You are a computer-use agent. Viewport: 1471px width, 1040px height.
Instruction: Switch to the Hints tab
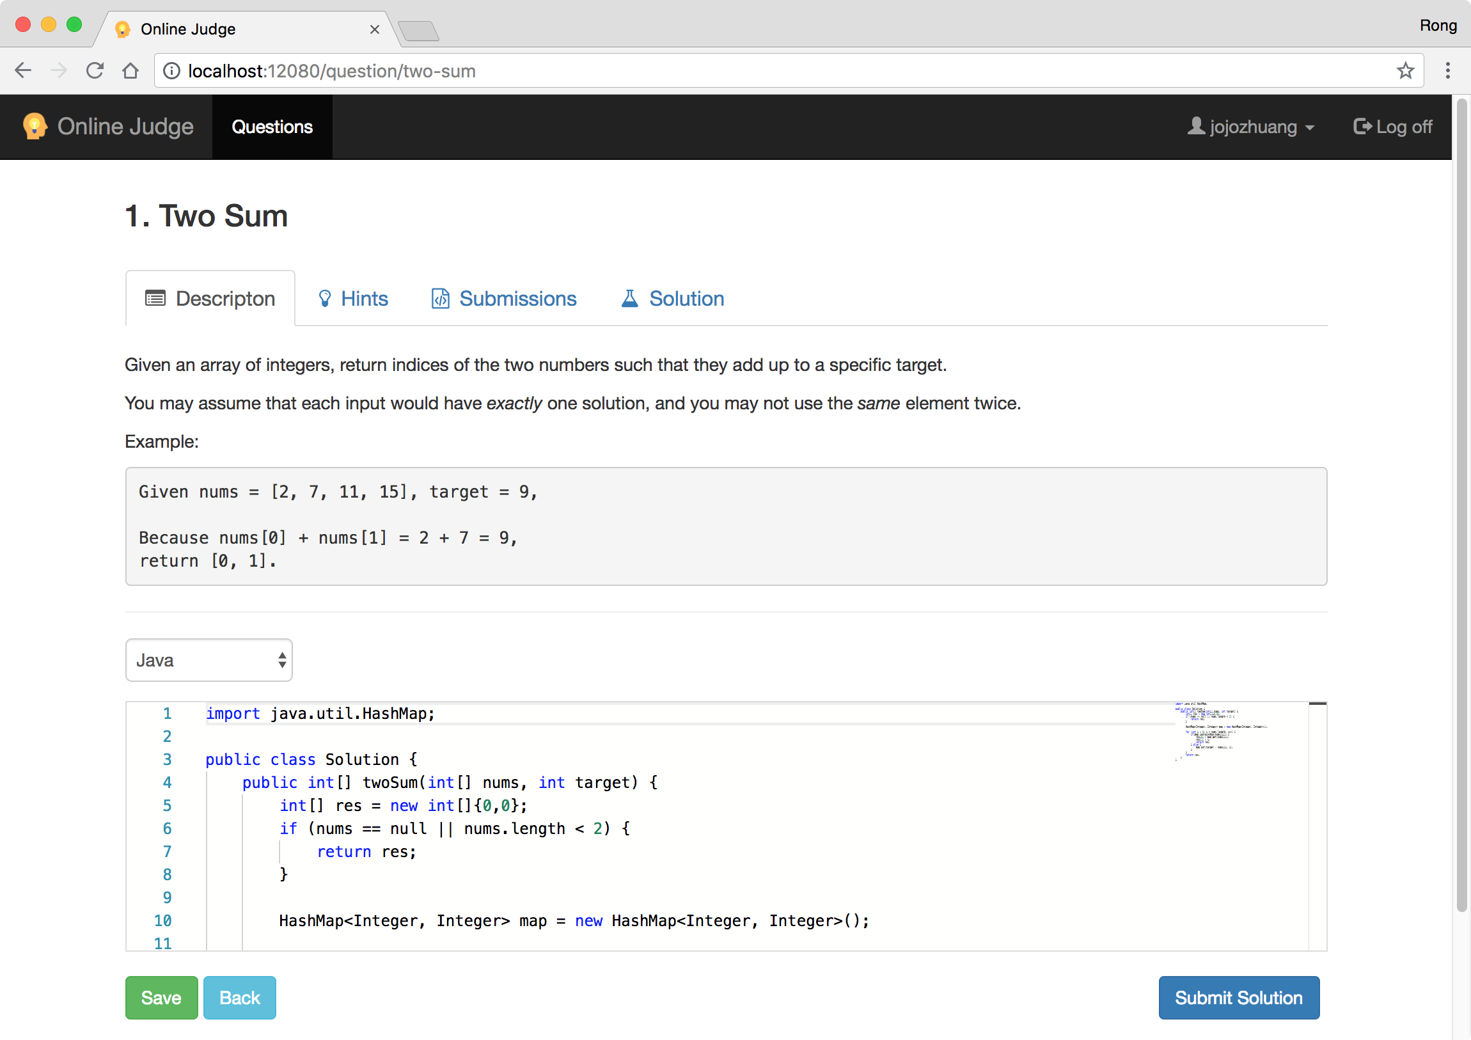(x=353, y=299)
